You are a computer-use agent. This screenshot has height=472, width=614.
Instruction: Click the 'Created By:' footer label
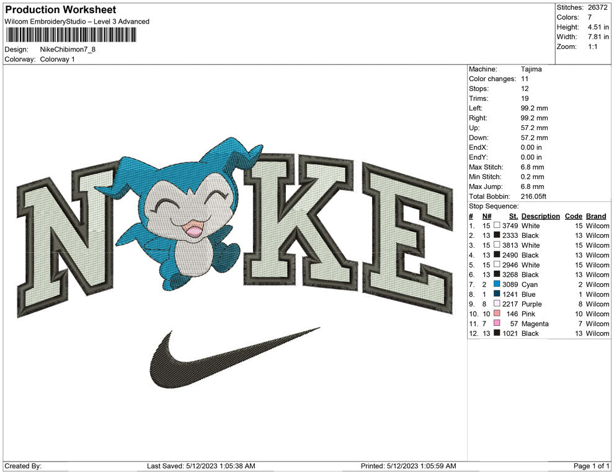pyautogui.click(x=23, y=466)
